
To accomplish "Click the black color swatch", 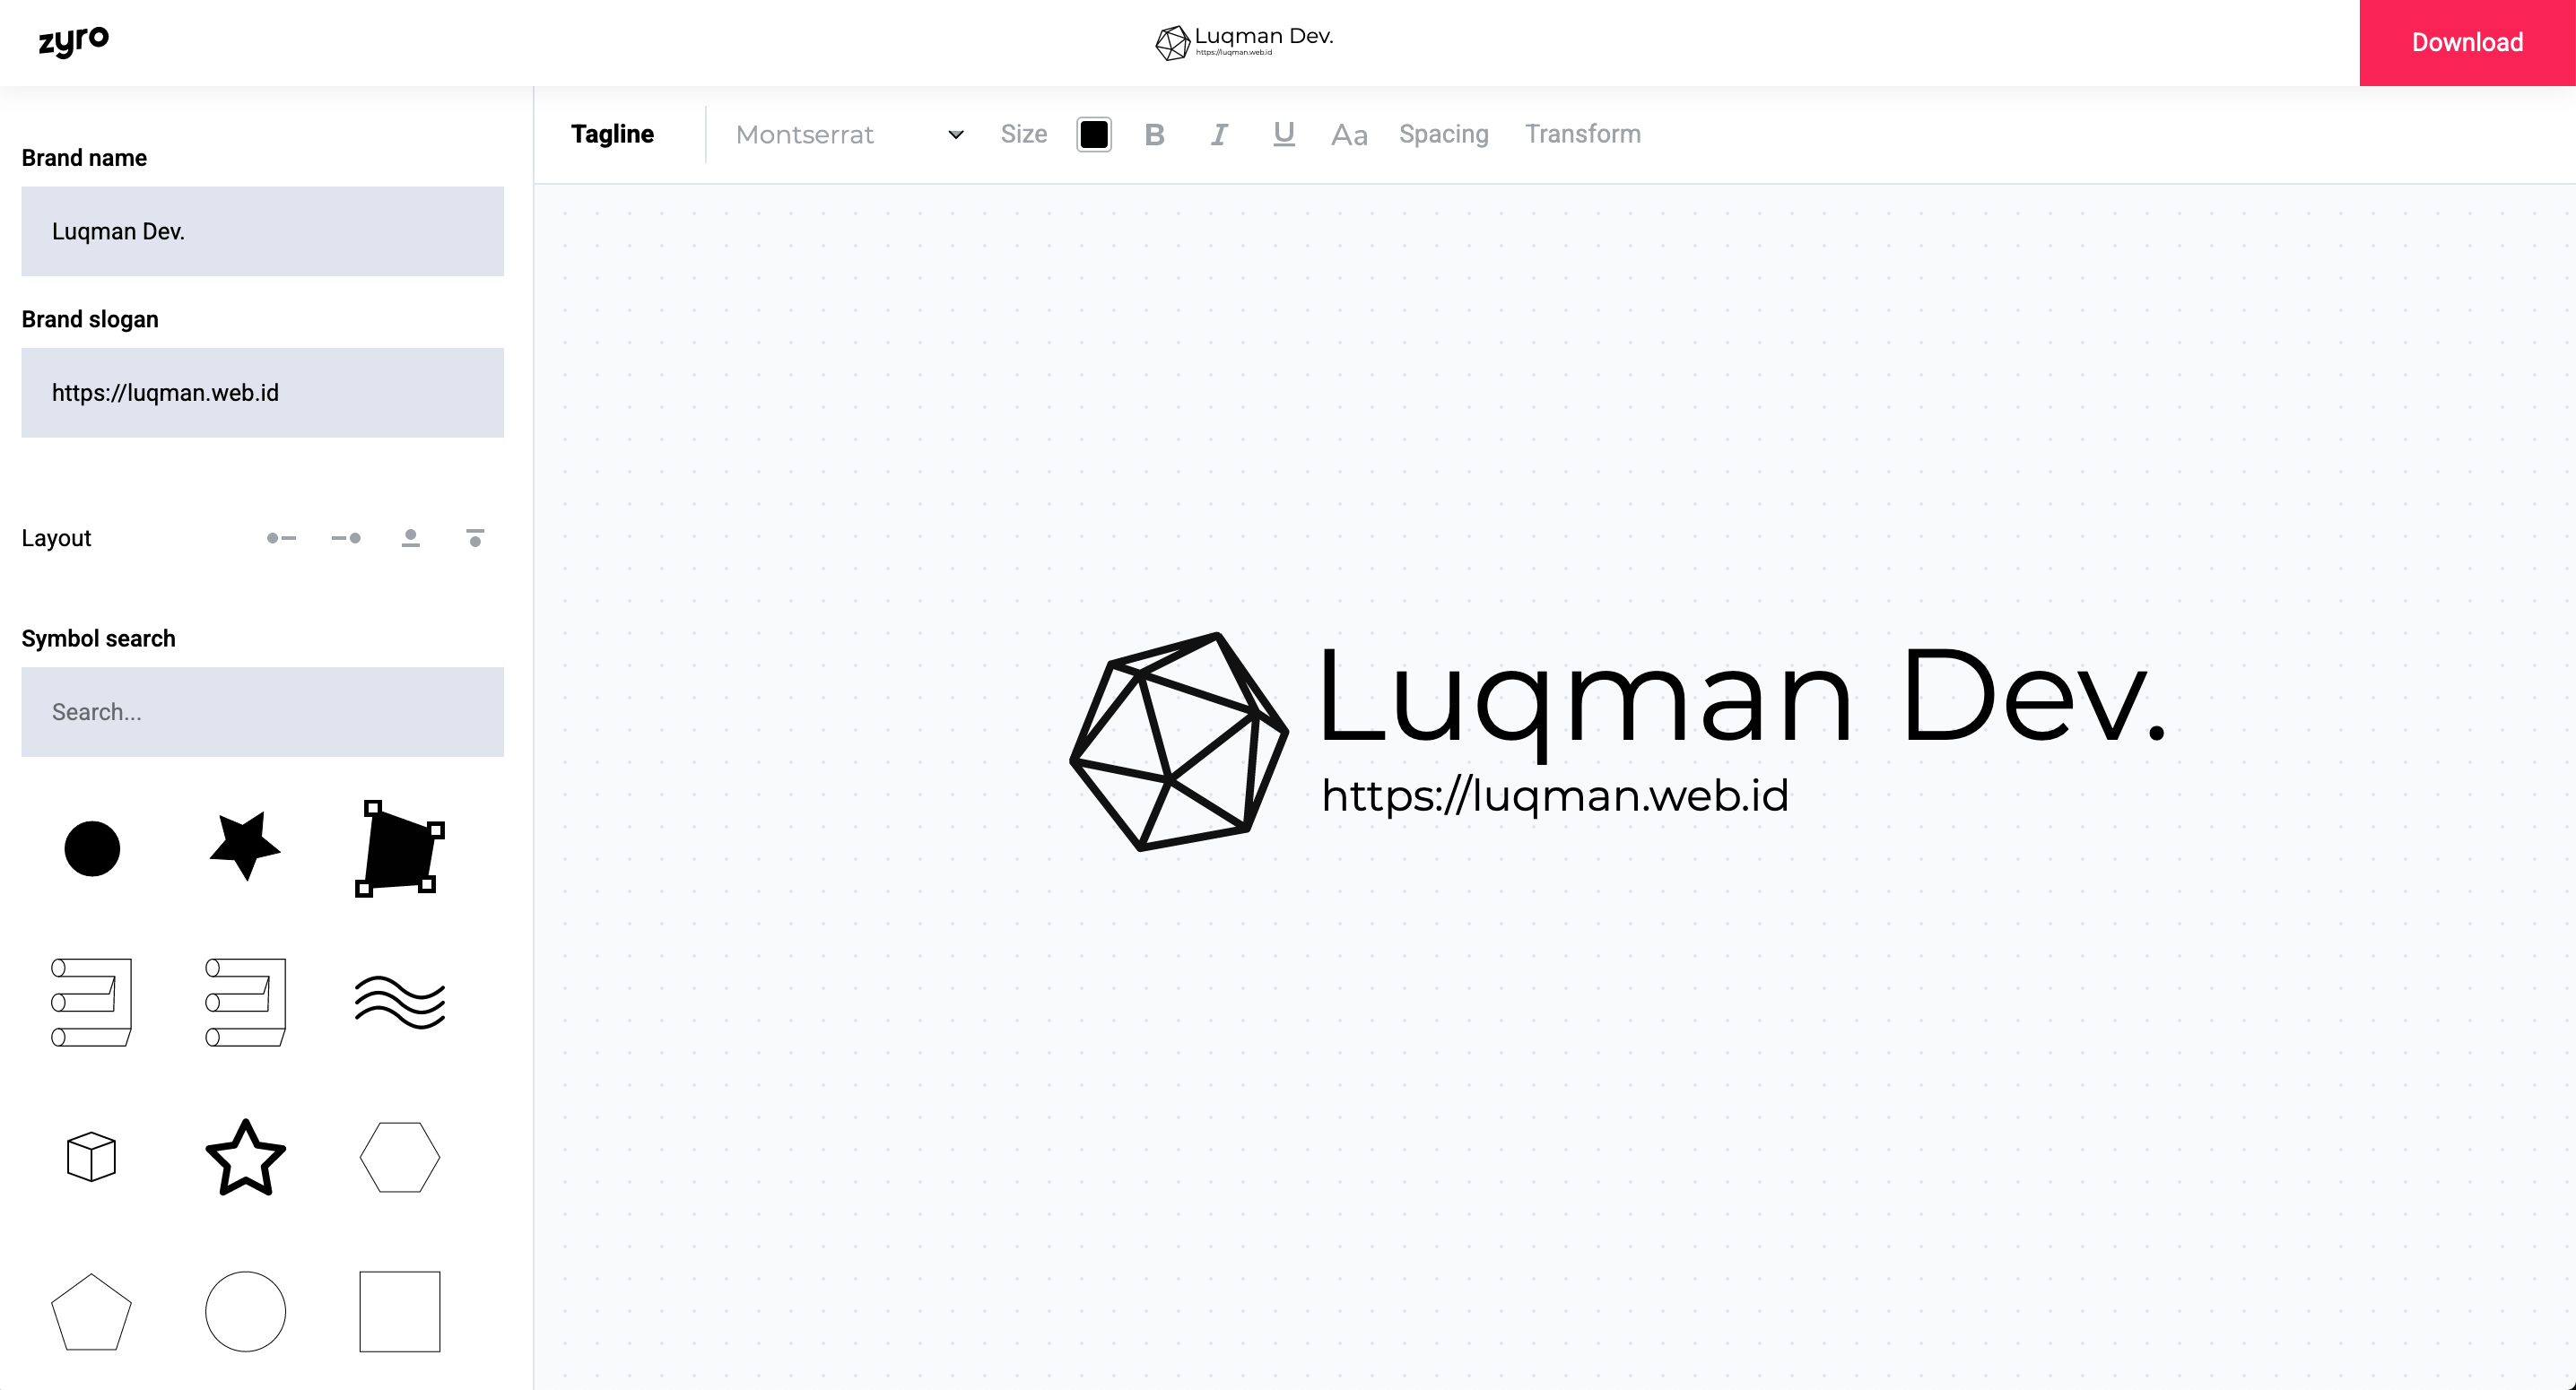I will click(x=1093, y=134).
